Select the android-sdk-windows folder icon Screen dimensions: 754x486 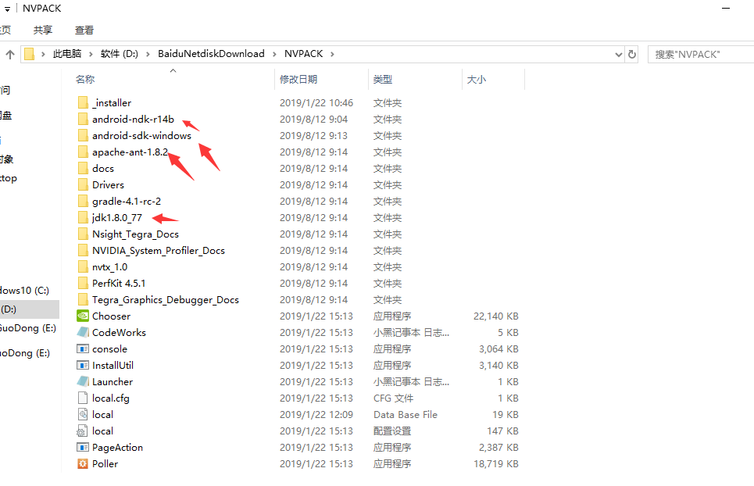pos(83,135)
